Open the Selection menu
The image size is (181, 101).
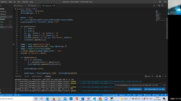click(x=3, y=2)
